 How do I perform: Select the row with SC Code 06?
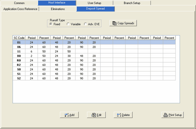pyautogui.click(x=94, y=47)
